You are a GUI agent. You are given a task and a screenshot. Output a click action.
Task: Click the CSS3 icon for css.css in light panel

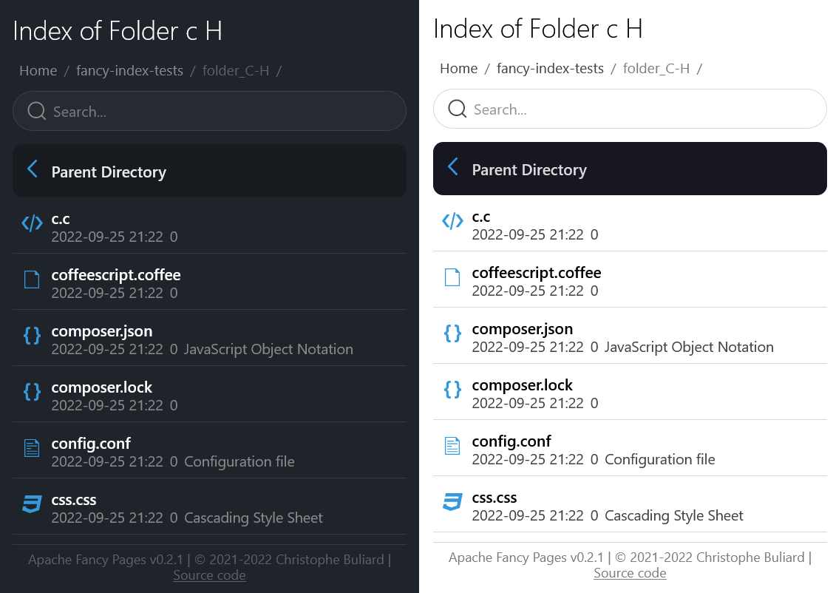[452, 501]
